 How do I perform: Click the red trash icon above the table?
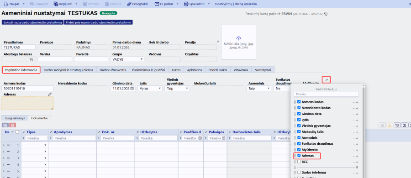click(13, 126)
